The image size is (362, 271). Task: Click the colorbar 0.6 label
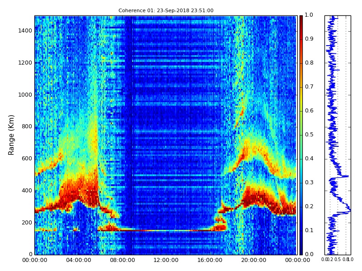tap(309, 111)
